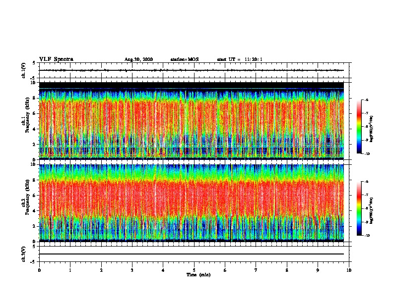Click the ch.2 "Frequency (kHz)" axis label

coord(27,197)
